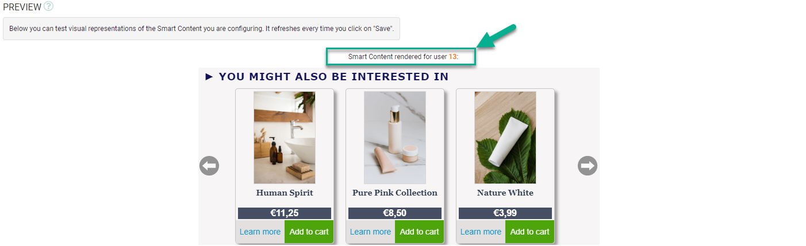This screenshot has width=806, height=246.
Task: Click the €8,50 price bar
Action: 395,213
